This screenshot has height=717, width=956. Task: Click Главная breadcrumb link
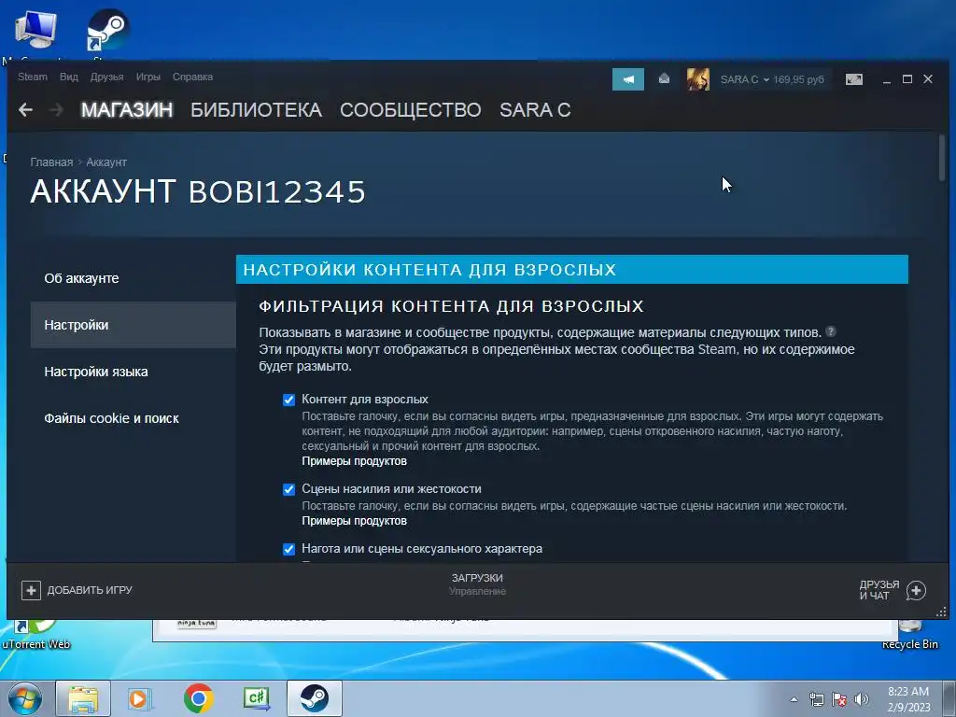pos(51,162)
